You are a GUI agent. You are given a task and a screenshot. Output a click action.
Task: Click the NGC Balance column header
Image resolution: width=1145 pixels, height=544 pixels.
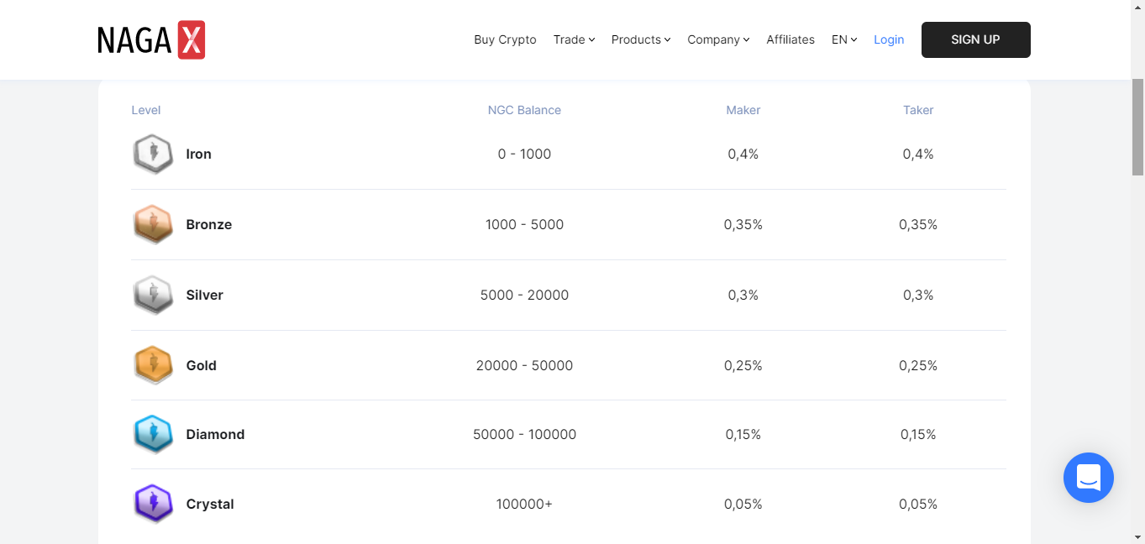point(524,110)
